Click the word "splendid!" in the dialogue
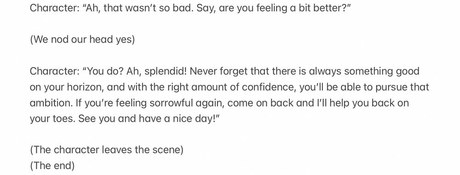The height and width of the screenshot is (175, 460). (x=166, y=72)
